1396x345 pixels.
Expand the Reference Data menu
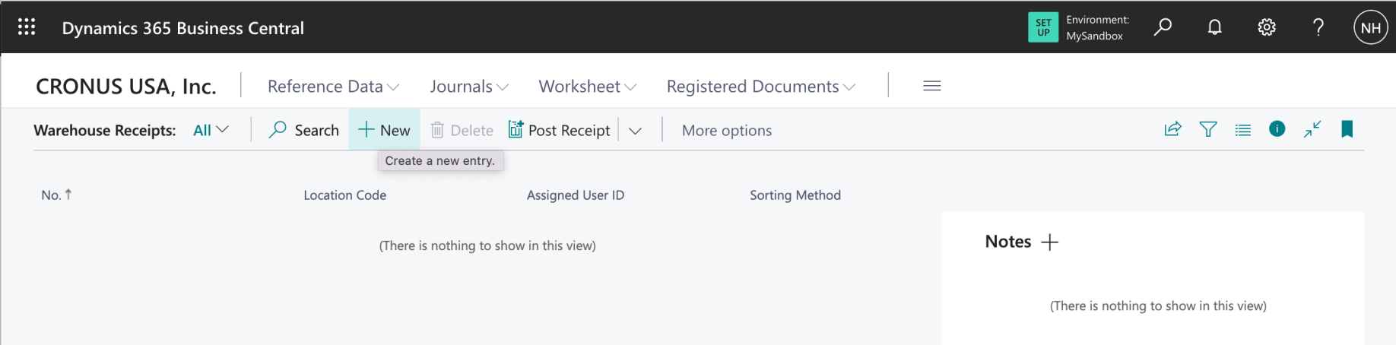333,87
